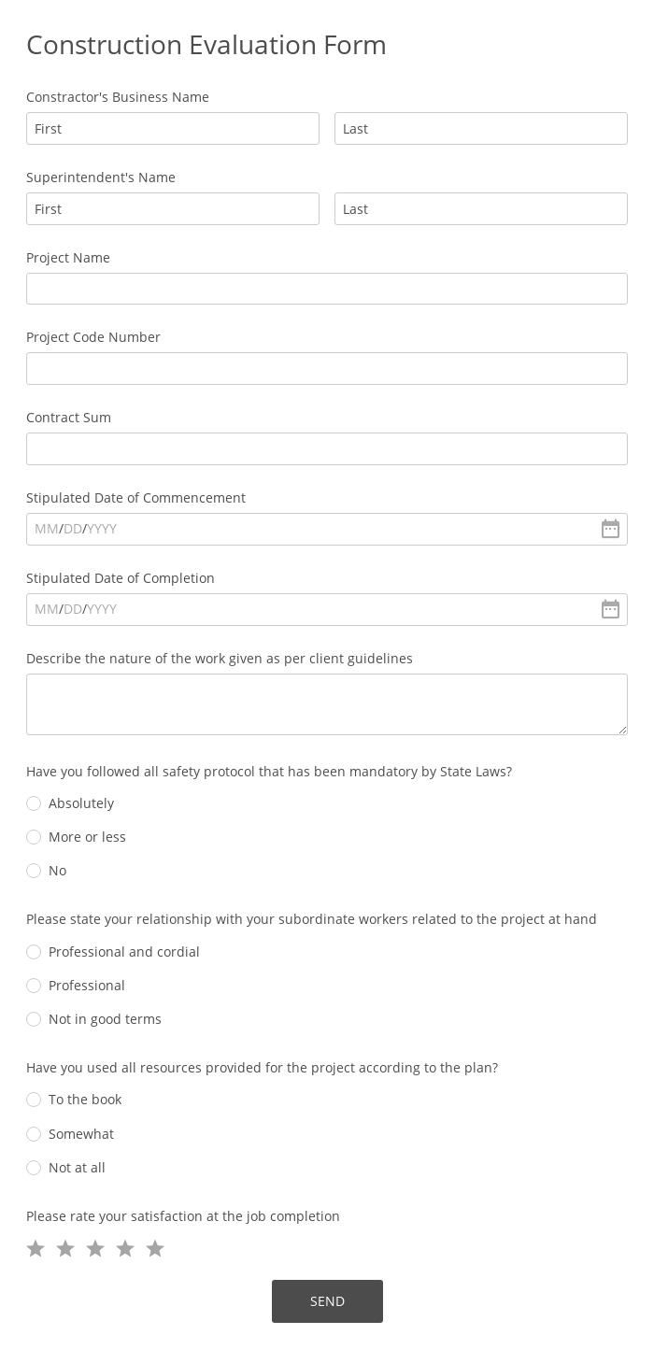Choose "To the book" for resource usage
The width and height of the screenshot is (654, 1349).
pos(34,1100)
